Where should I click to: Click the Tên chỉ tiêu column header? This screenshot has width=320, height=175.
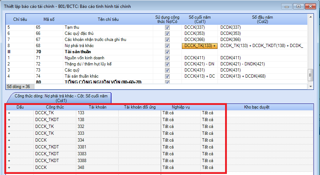(x=108, y=19)
